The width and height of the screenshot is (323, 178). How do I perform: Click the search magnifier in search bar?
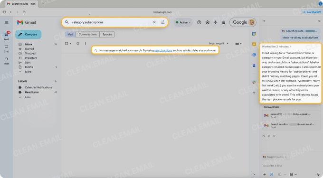[x=67, y=22]
